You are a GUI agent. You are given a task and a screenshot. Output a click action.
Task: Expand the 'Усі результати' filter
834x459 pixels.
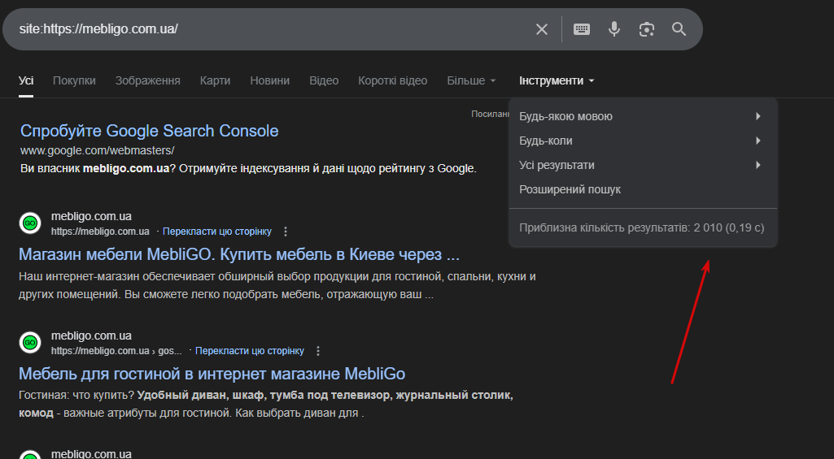643,165
